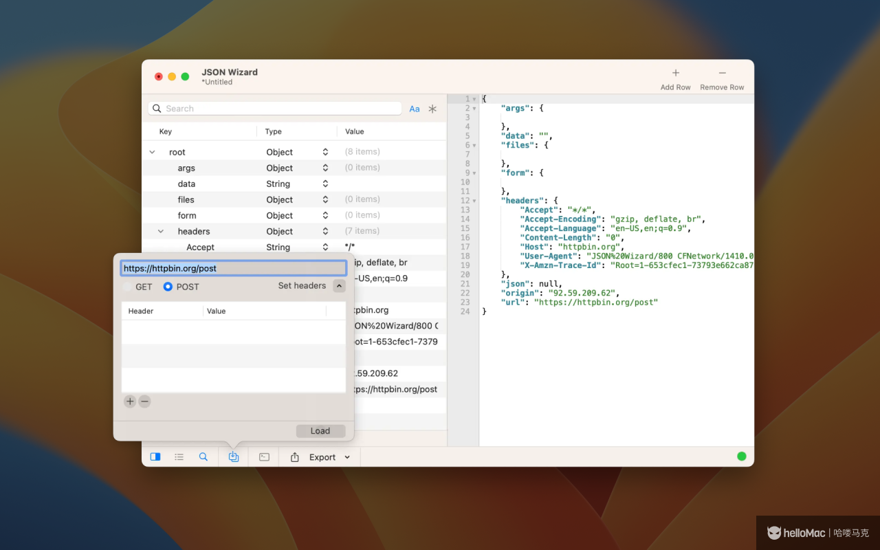
Task: Collapse the Set headers section arrow
Action: pos(339,286)
